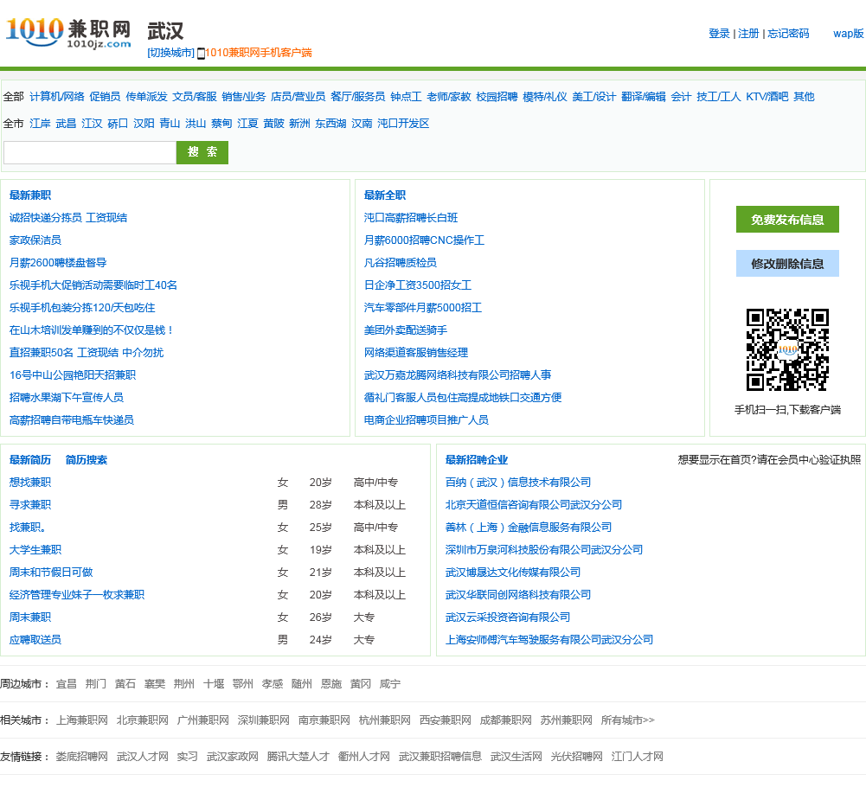Open the 最新兼职 section heading
Screen dimensions: 866x787
[x=29, y=195]
